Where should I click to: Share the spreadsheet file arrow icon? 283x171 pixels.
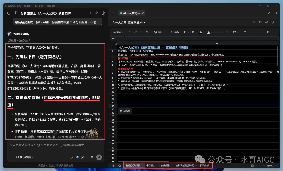[273, 22]
